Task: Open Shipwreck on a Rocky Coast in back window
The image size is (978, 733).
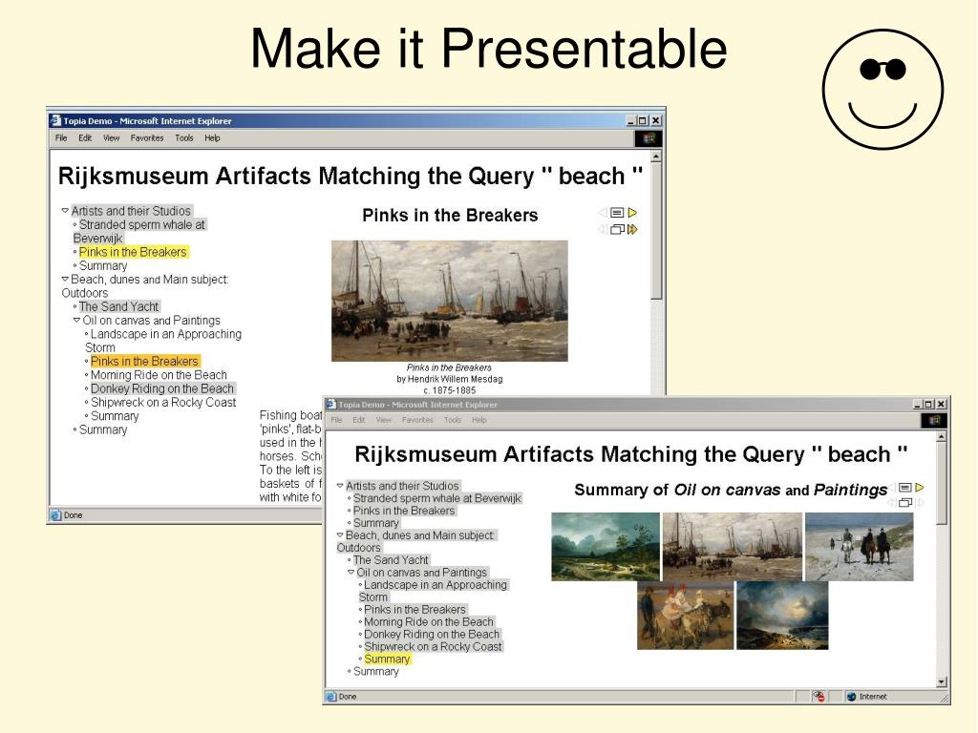Action: [x=163, y=403]
